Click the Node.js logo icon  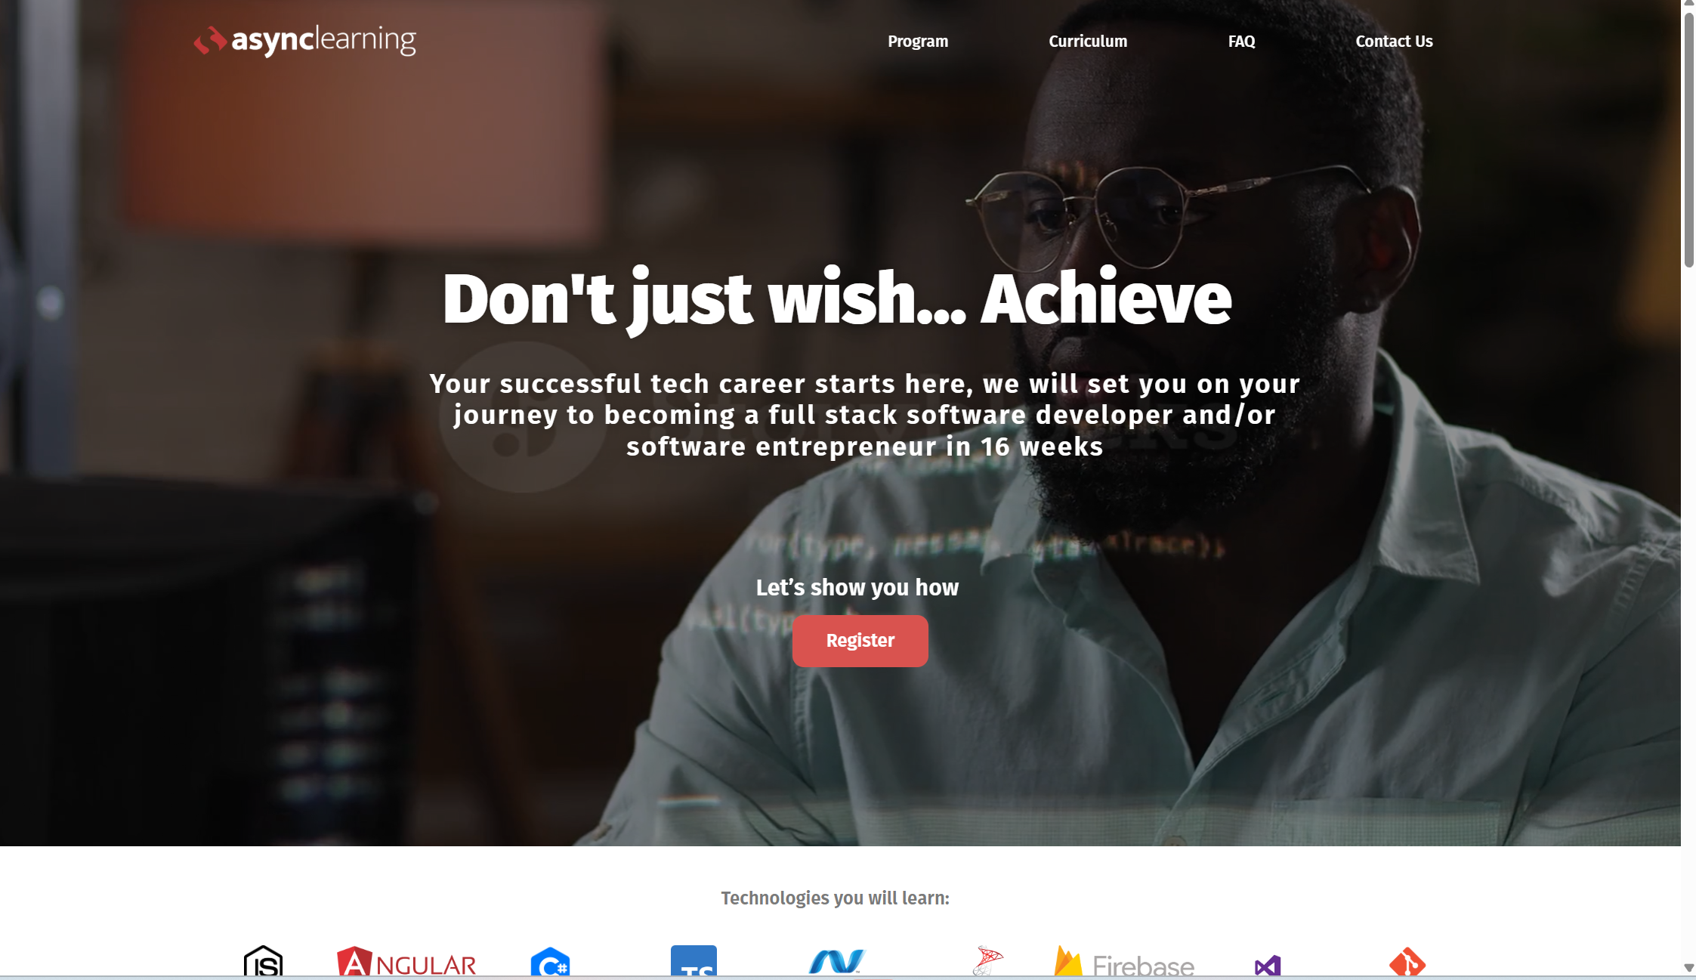(x=263, y=960)
